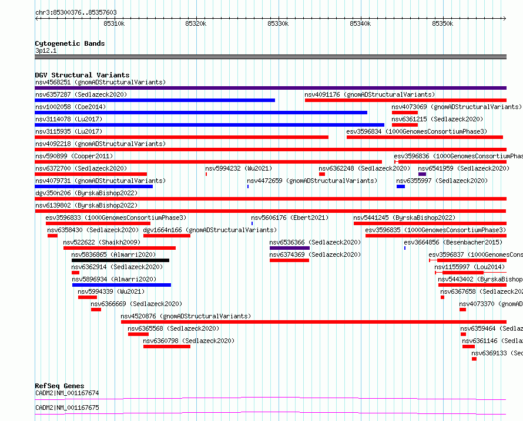Open nsv4073370 variant label
The height and width of the screenshot is (421, 523).
[x=491, y=304]
